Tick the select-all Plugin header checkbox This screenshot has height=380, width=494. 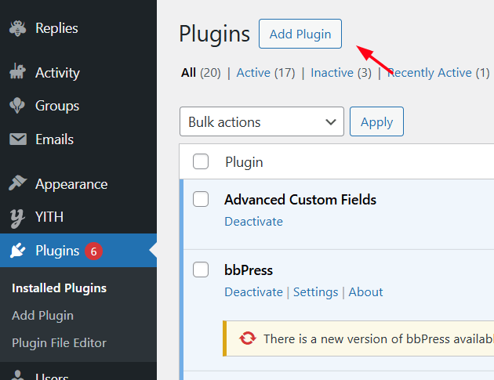pyautogui.click(x=201, y=161)
